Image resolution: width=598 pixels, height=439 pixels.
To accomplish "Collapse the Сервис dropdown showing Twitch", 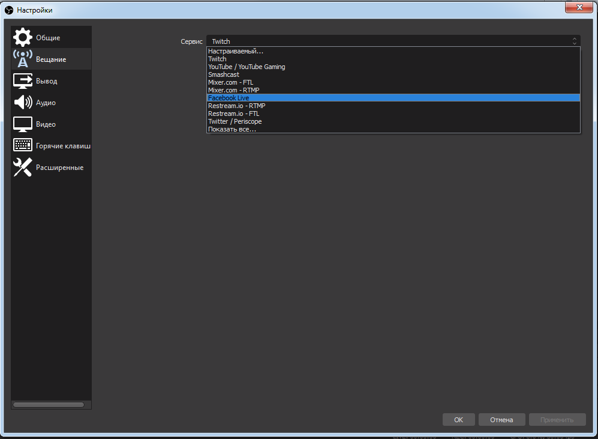I will coord(393,41).
